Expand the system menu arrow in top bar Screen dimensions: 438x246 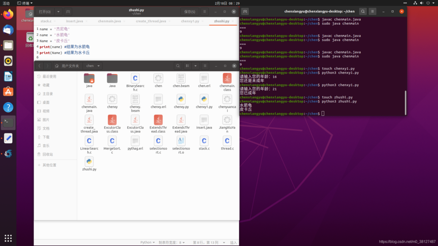point(434,3)
